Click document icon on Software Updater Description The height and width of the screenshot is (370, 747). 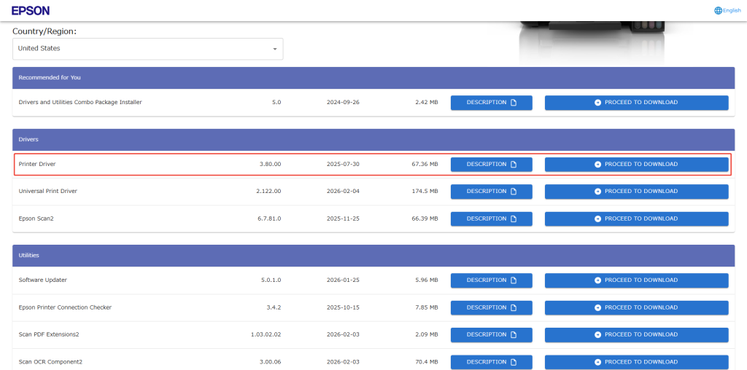(513, 280)
